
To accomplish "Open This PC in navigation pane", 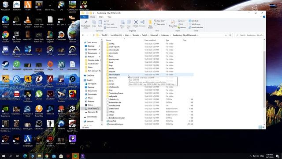I will coord(89,80).
